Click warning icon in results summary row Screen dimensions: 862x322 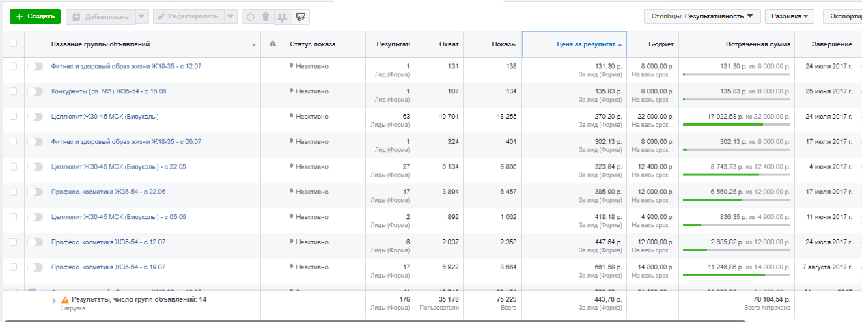[x=65, y=299]
